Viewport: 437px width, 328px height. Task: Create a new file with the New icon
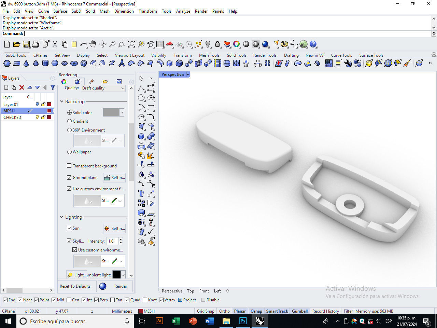[x=7, y=44]
